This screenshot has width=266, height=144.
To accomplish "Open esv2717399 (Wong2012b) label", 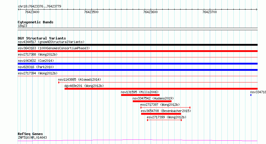I will pyautogui.click(x=166, y=117).
